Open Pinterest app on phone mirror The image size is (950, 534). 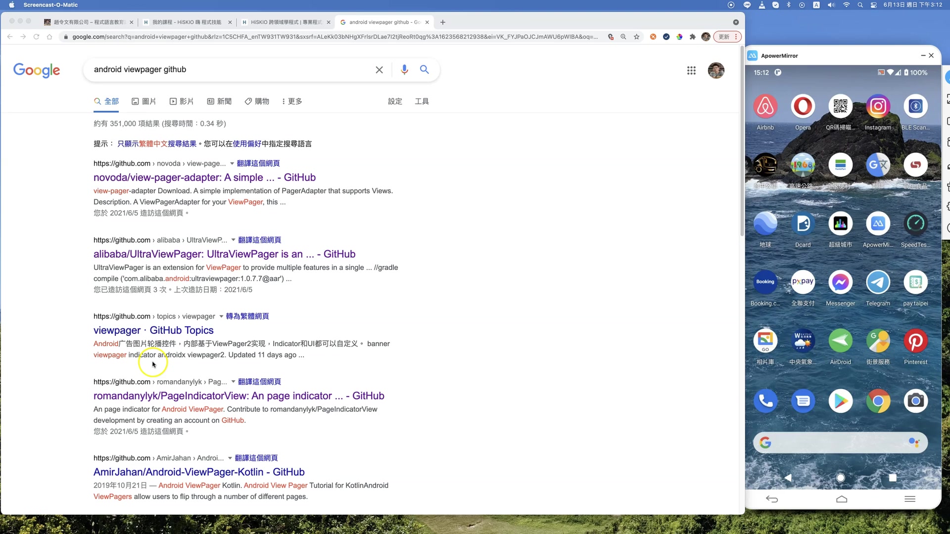(x=915, y=341)
